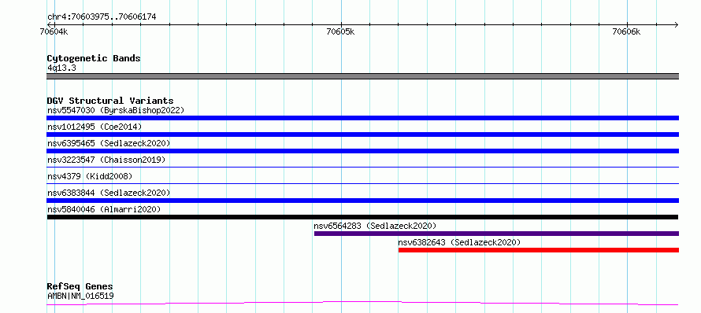Click the 4q13.3 band label

(x=61, y=68)
